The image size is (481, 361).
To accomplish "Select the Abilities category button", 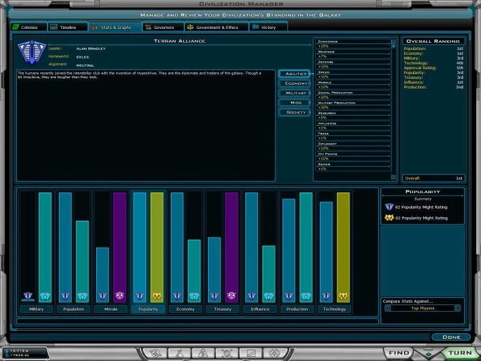I will point(295,73).
